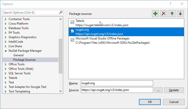The width and height of the screenshot is (188, 109).
Task: Click the Telerik nuget URL text
Action: 102,25
